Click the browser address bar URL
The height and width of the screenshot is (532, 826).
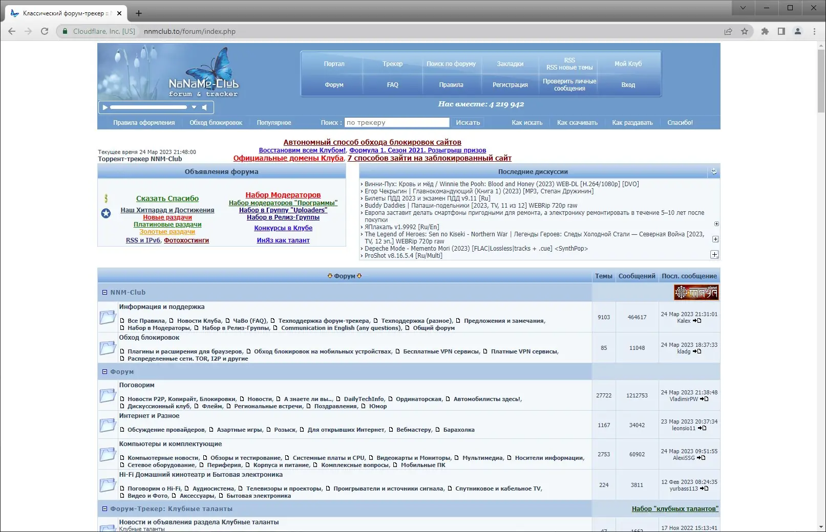[189, 31]
